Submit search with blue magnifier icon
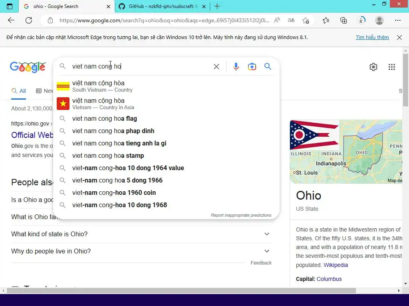409x306 pixels. point(268,67)
